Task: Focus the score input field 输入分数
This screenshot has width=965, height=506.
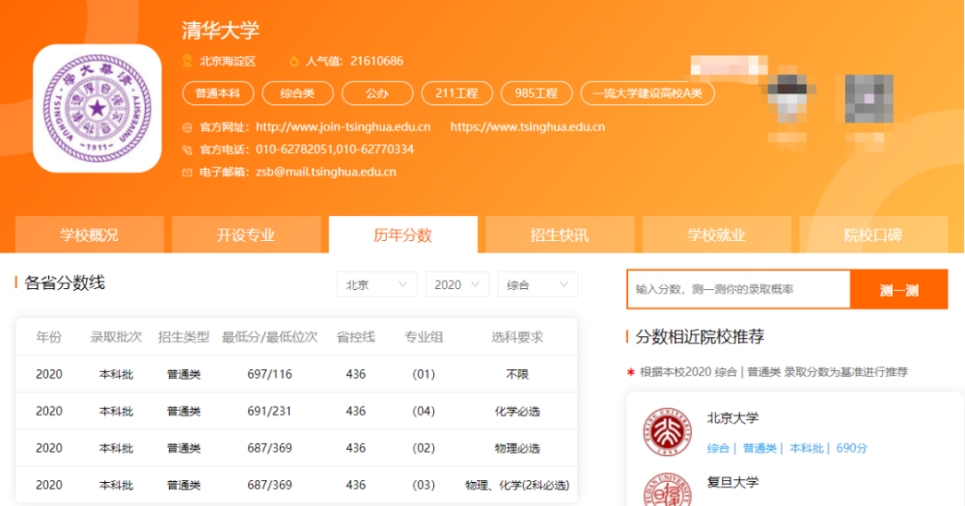Action: (738, 289)
